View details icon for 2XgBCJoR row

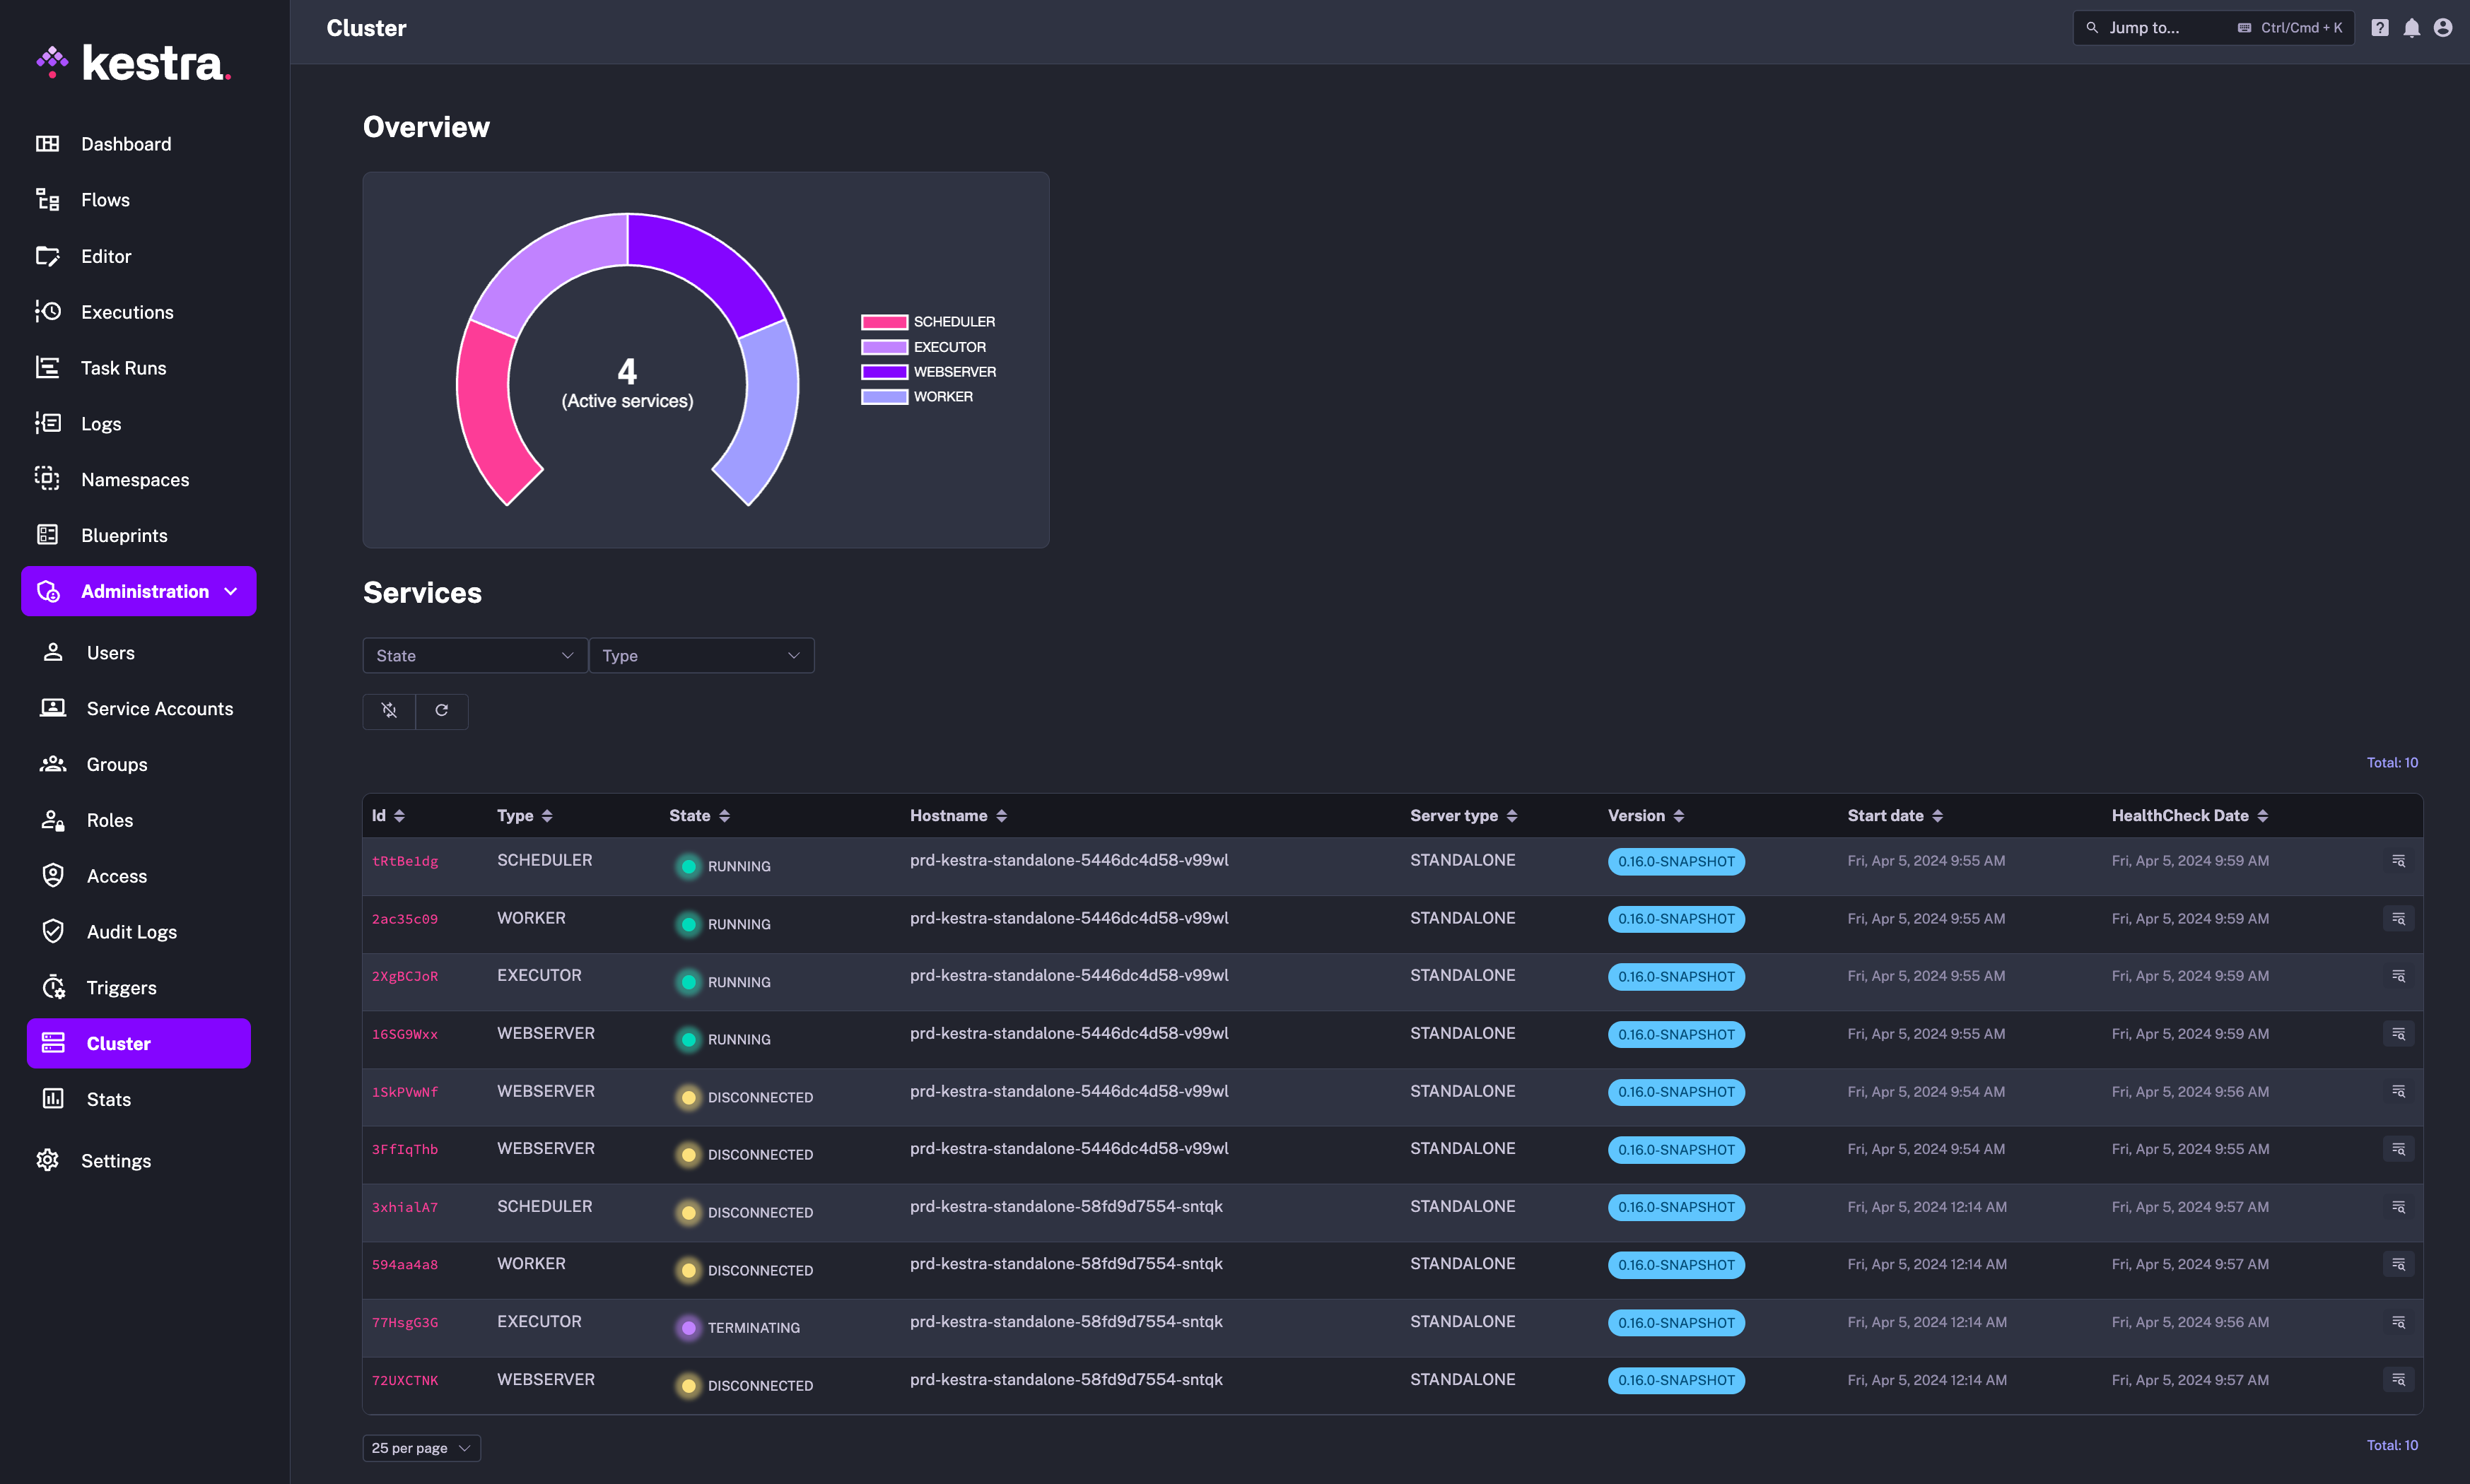point(2398,976)
